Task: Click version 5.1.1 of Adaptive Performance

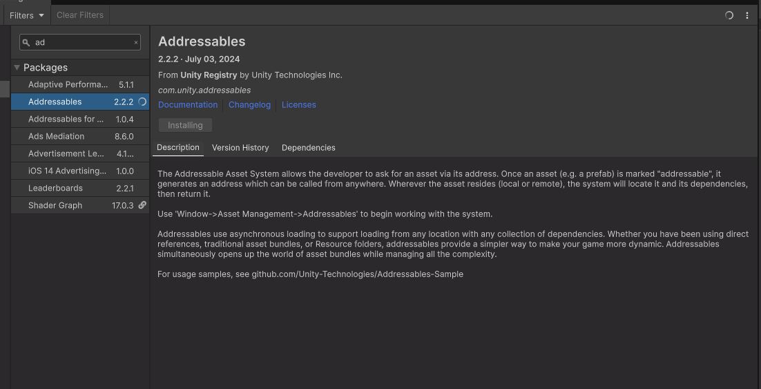Action: [126, 84]
